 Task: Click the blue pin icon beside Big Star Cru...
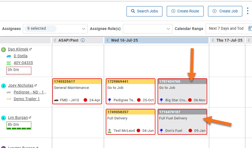[x=161, y=100]
